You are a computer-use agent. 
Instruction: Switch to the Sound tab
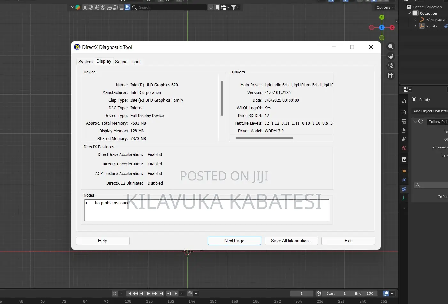121,62
